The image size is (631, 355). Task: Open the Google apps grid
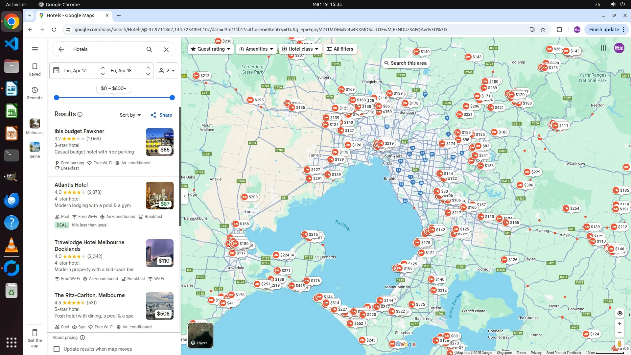point(603,48)
